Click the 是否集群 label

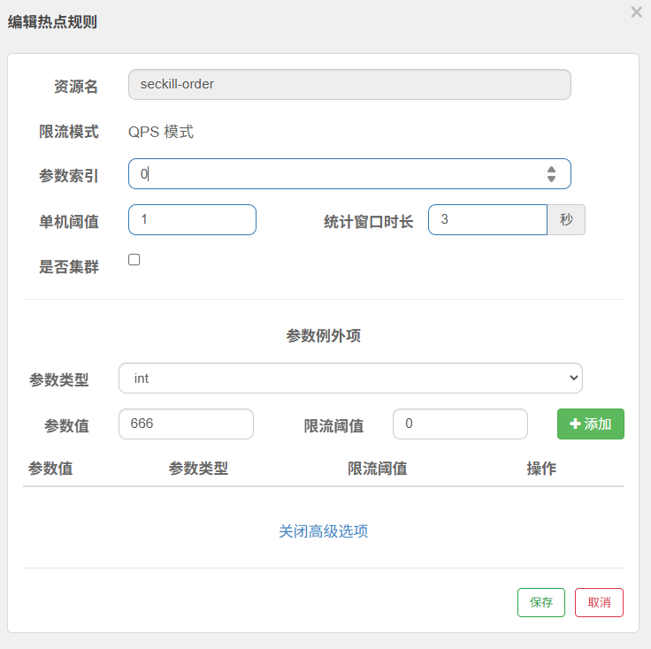click(68, 267)
